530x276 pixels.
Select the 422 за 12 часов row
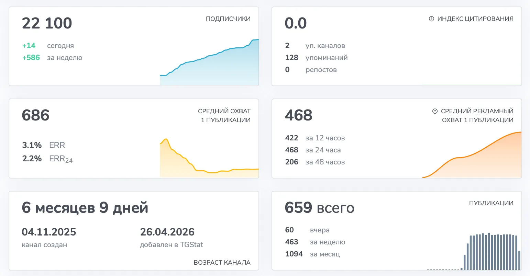pyautogui.click(x=315, y=138)
